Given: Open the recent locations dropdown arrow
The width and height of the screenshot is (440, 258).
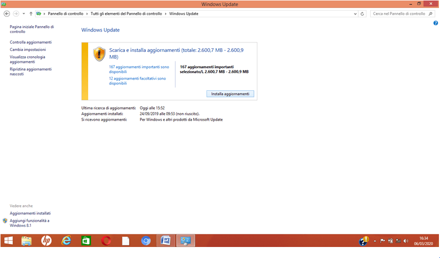Looking at the screenshot, I should click(24, 14).
